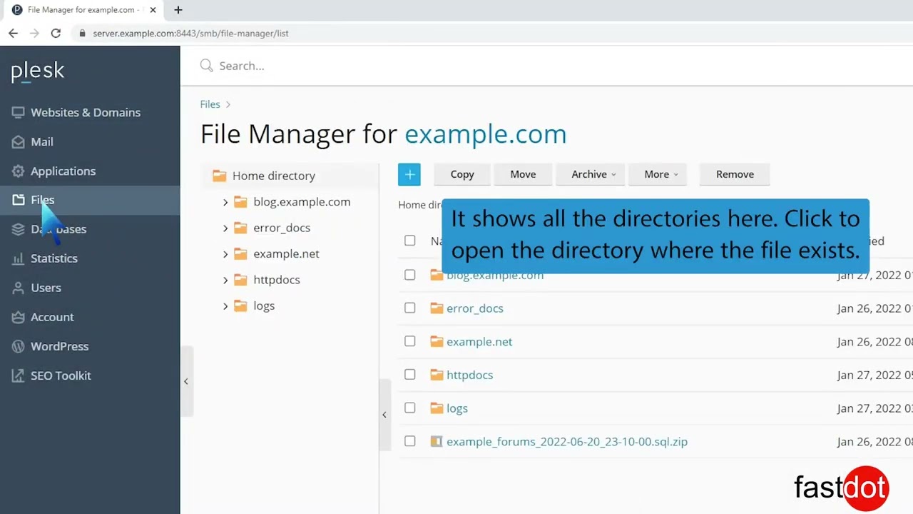Open the WordPress toolkit

click(x=59, y=346)
